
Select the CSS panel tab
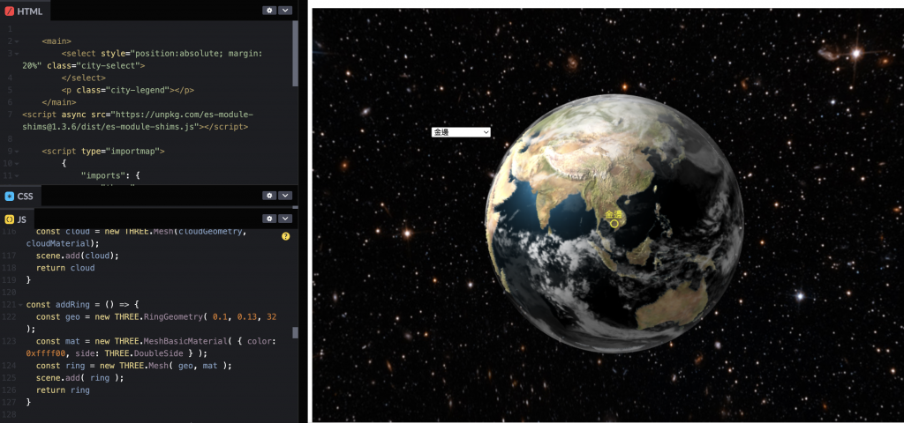tap(20, 197)
